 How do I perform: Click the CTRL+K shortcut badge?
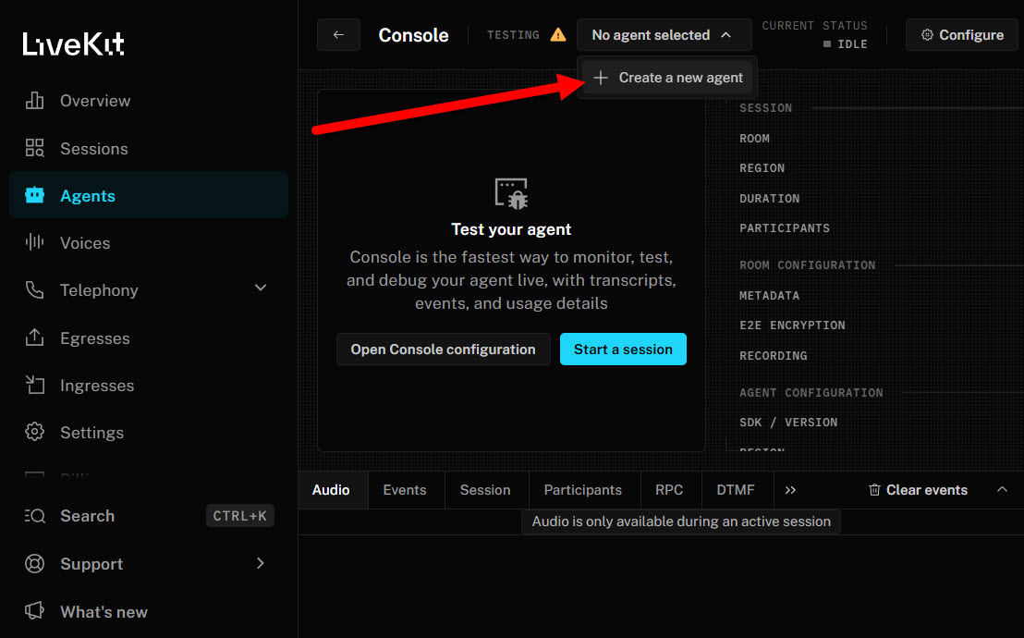239,516
